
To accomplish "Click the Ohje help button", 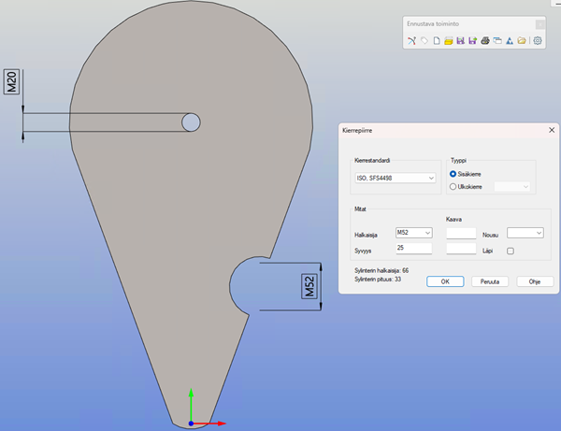I will click(x=535, y=281).
